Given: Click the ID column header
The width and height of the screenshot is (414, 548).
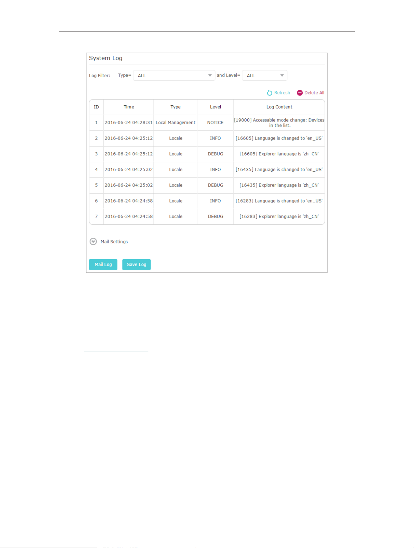Looking at the screenshot, I should (x=96, y=107).
